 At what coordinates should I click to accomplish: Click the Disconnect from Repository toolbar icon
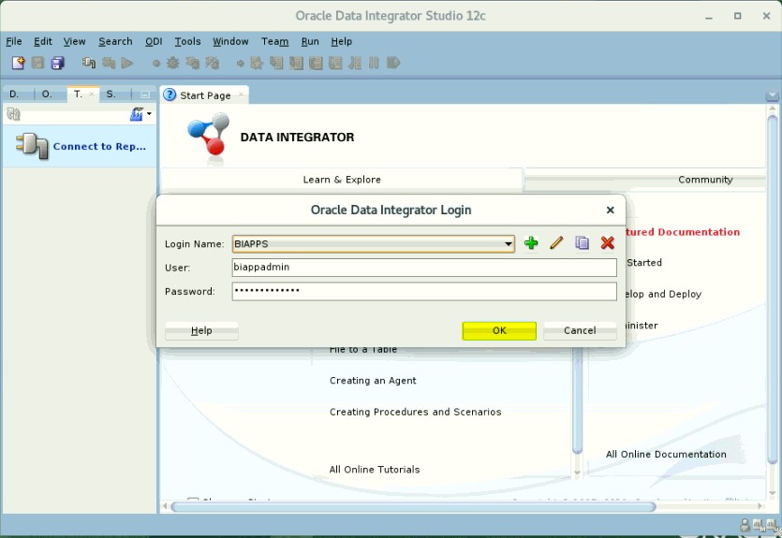pyautogui.click(x=109, y=63)
